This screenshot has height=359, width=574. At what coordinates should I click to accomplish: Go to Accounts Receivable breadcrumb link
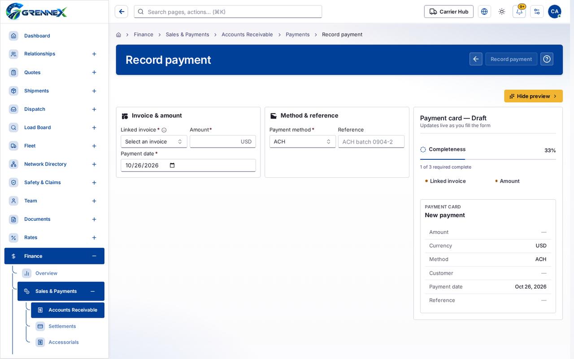[x=247, y=35]
